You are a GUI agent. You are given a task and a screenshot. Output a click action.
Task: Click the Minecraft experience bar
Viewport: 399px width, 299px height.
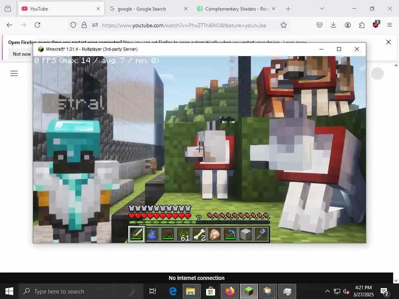click(199, 222)
